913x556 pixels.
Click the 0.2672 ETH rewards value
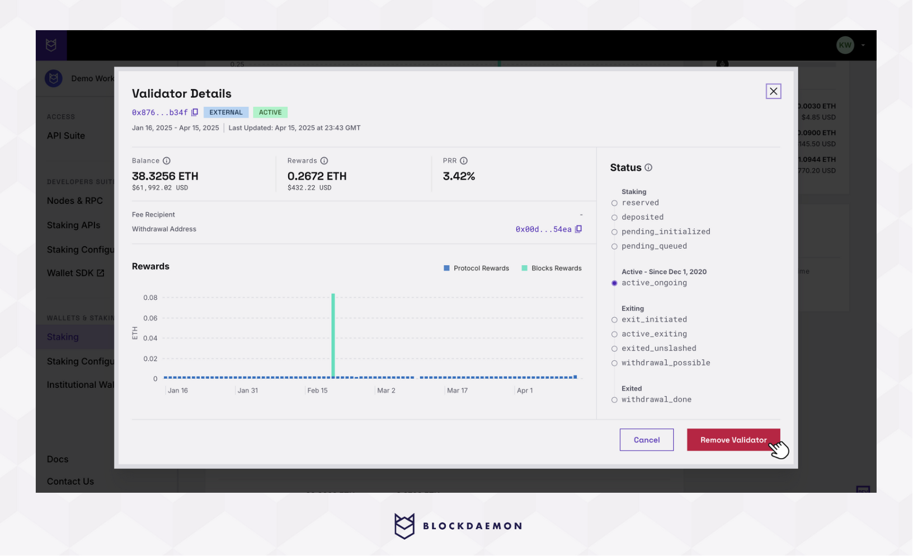(317, 176)
